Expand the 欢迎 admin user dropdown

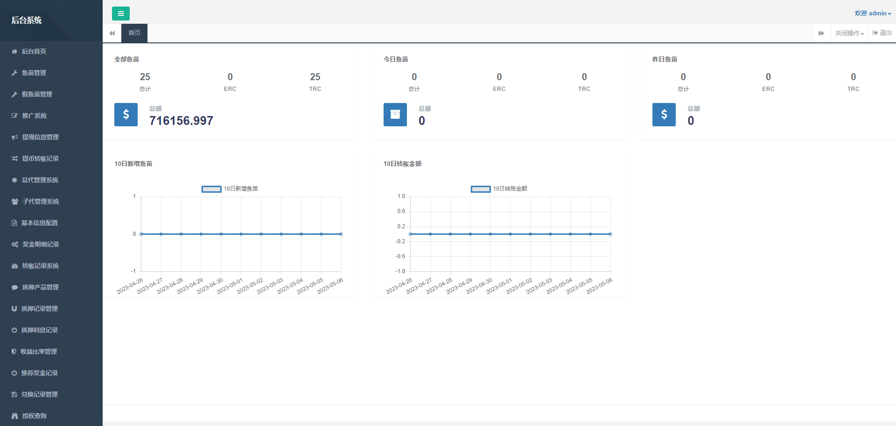(872, 14)
